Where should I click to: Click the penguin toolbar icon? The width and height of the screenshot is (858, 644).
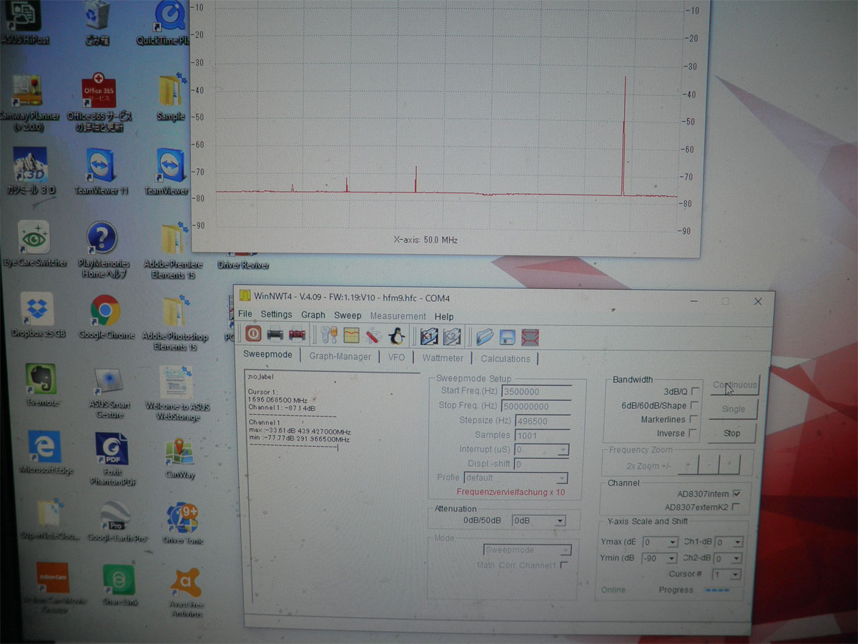tap(396, 336)
